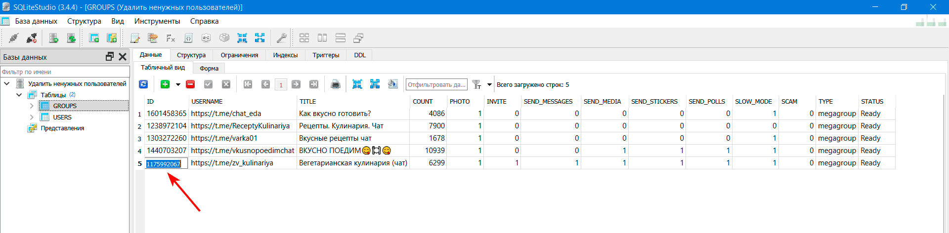Switch to the Форма view tab
Image resolution: width=949 pixels, height=233 pixels.
click(209, 68)
